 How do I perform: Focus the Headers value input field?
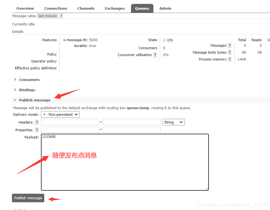tap(132, 122)
